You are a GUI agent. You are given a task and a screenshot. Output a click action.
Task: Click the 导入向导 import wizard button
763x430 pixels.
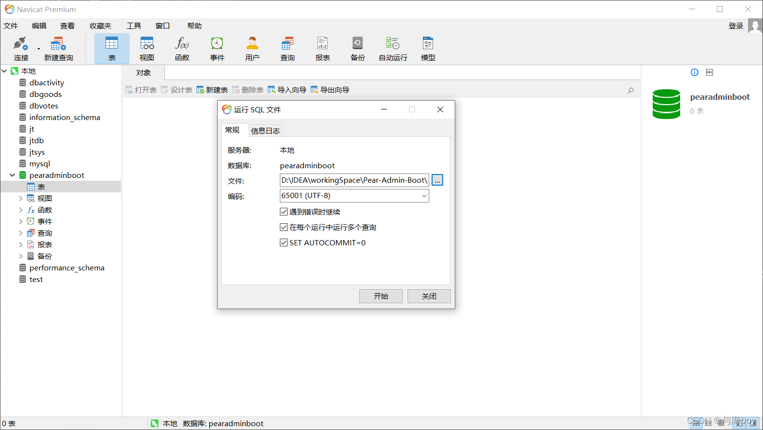pyautogui.click(x=287, y=90)
